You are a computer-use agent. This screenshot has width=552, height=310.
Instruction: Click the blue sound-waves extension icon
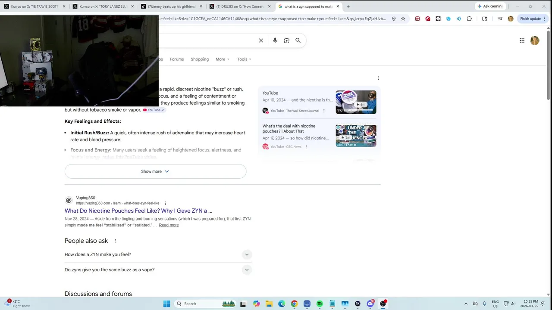(x=459, y=19)
